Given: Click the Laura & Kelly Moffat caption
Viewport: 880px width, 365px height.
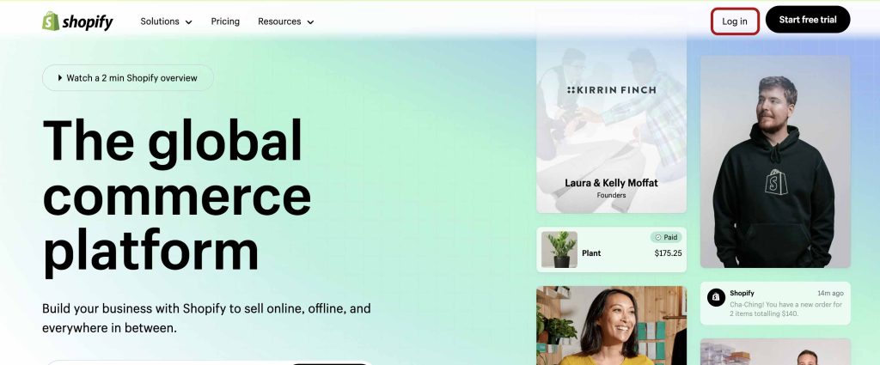Looking at the screenshot, I should (x=611, y=183).
